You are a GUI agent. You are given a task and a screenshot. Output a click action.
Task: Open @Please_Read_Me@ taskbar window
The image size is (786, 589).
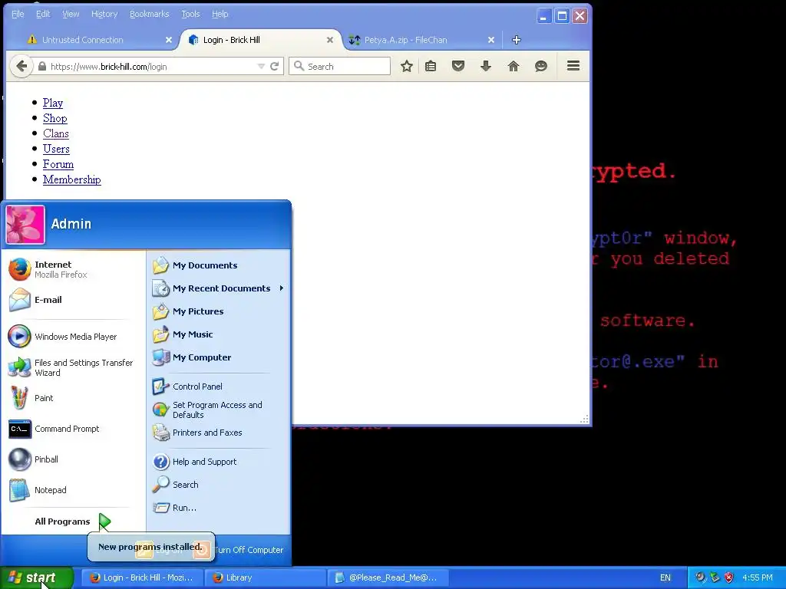coord(388,577)
